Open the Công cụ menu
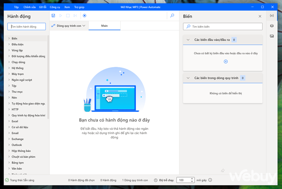 click(55, 7)
